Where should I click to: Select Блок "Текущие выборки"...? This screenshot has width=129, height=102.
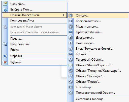pyautogui.click(x=98, y=49)
